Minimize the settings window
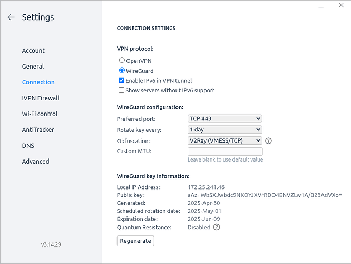Viewport: 351px width, 264px height. pos(321,7)
